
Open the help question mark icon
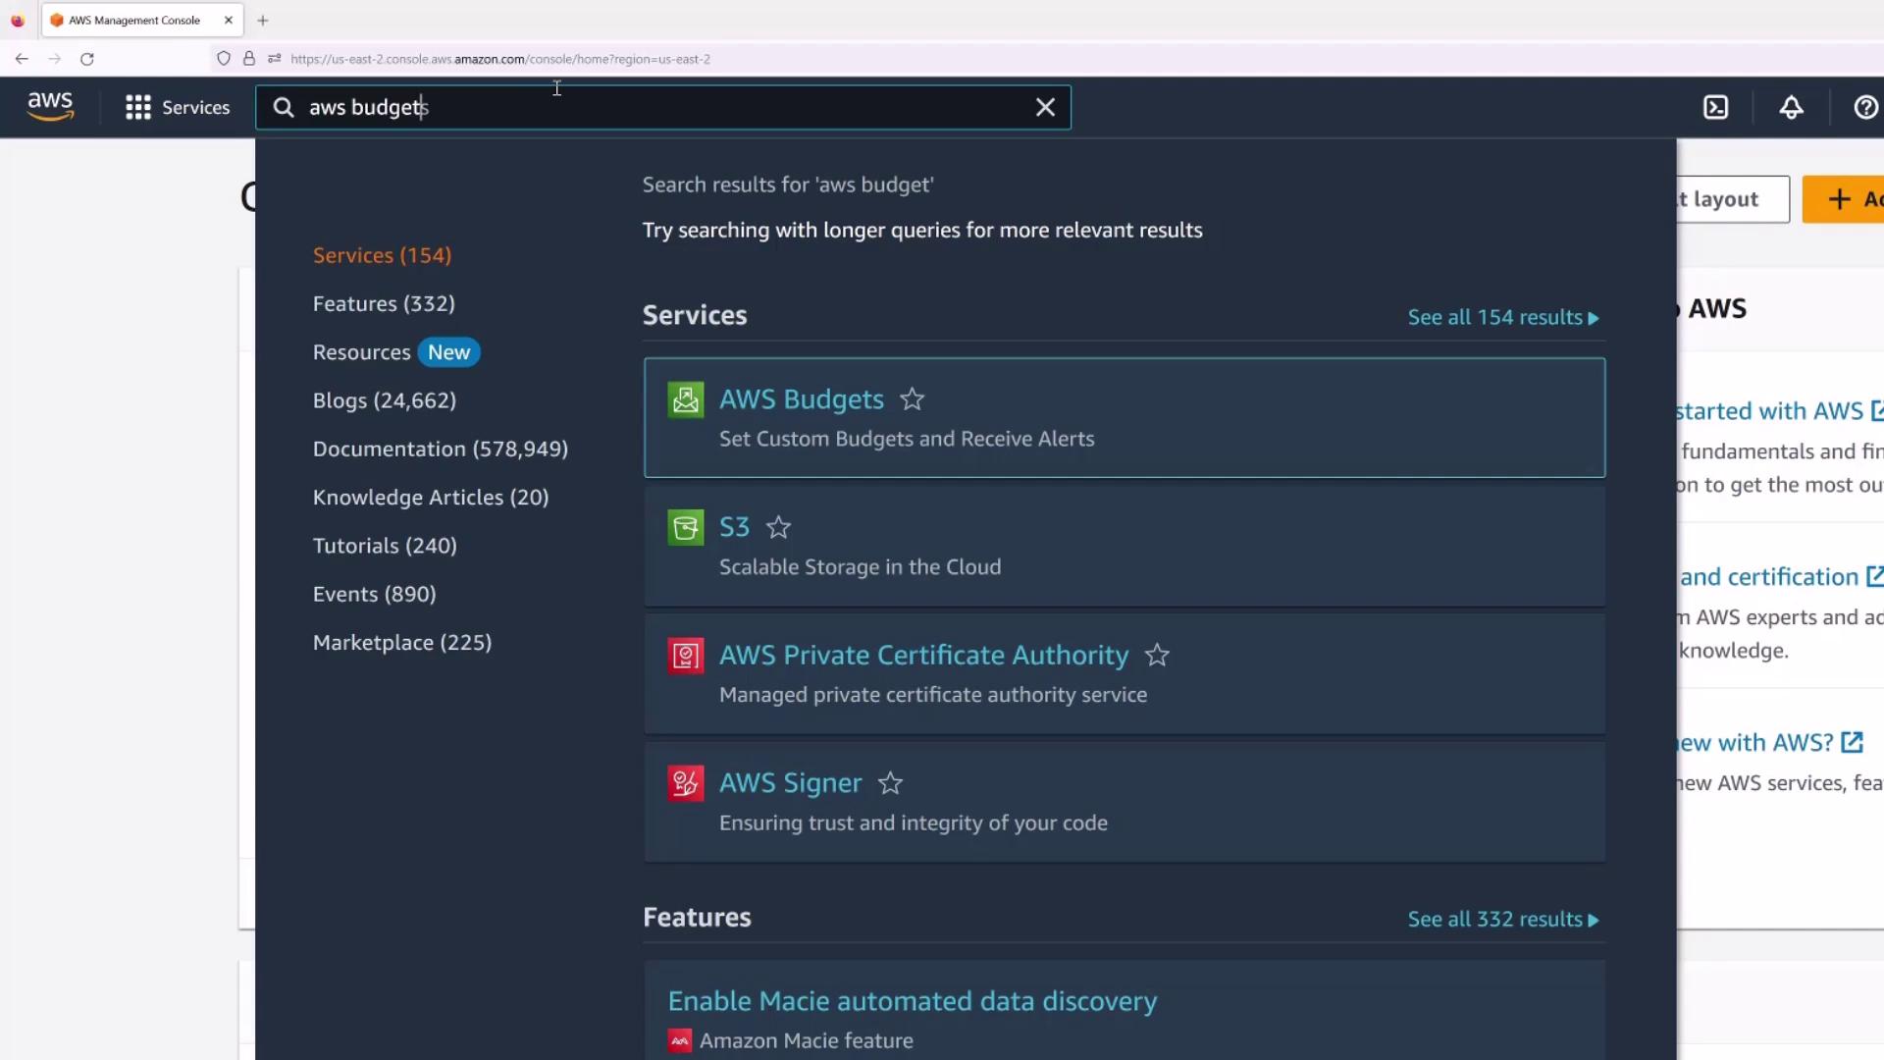click(x=1864, y=107)
